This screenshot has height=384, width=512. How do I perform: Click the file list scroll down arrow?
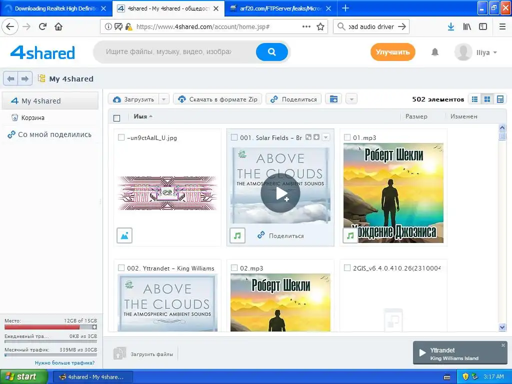pyautogui.click(x=502, y=327)
